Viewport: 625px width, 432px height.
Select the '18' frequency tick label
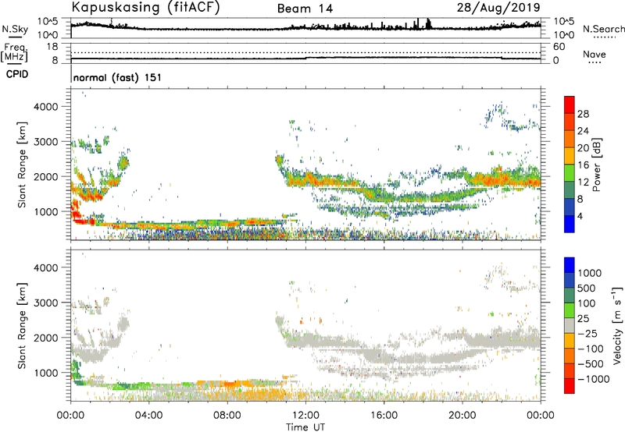pyautogui.click(x=52, y=47)
